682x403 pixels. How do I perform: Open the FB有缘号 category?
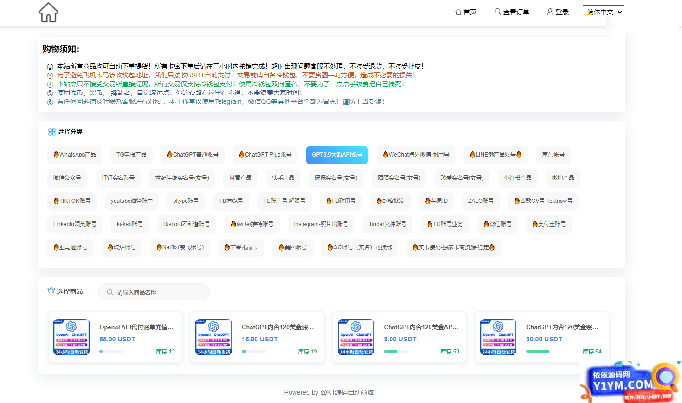[231, 201]
